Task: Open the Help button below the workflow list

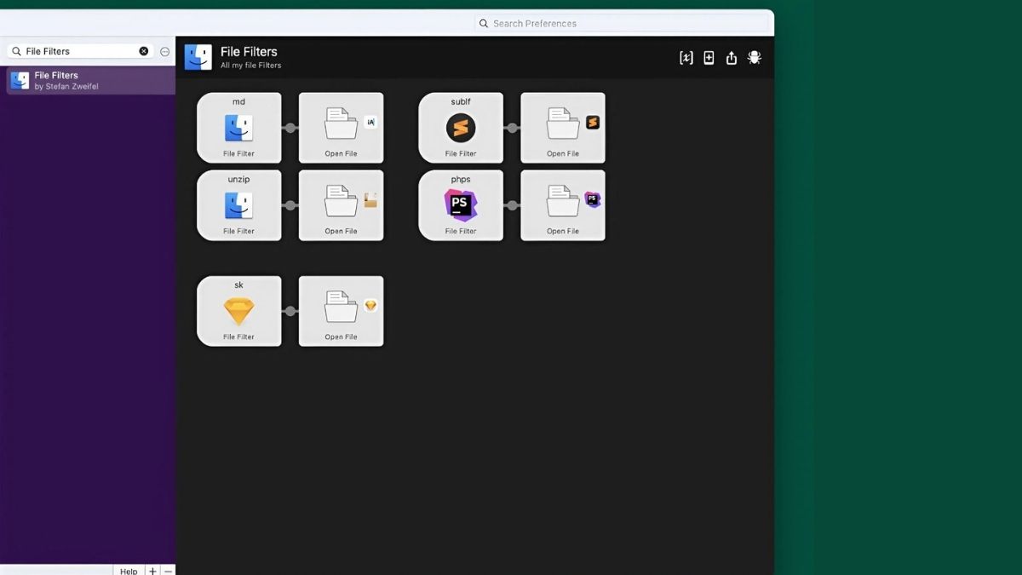Action: (x=129, y=571)
